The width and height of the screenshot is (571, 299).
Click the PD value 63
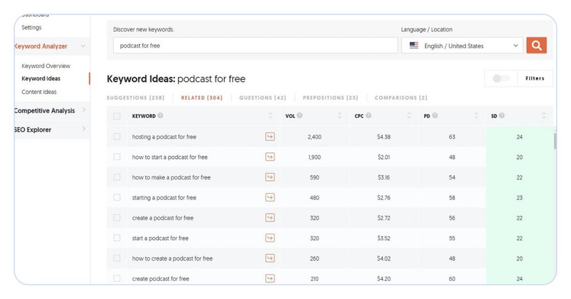452,137
